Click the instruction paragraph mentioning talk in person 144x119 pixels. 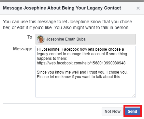click(67, 25)
